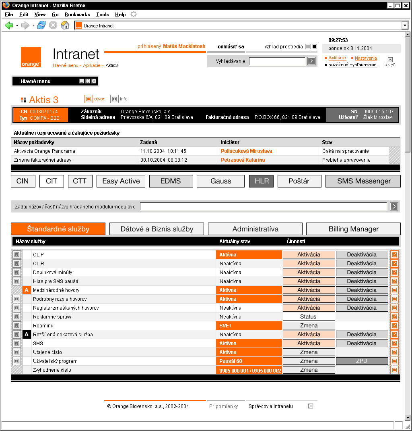
Task: Click the black A marker on Rozšírená odkazová služba
Action: (27, 335)
